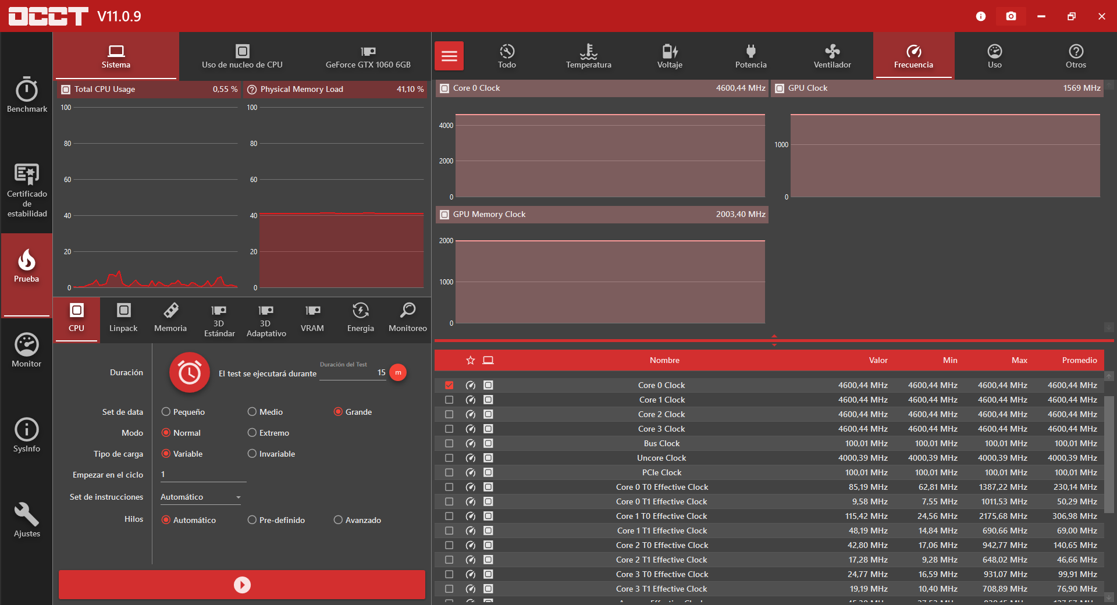Open Ajustes settings in the sidebar
Screen dimensions: 1117x605
point(27,520)
